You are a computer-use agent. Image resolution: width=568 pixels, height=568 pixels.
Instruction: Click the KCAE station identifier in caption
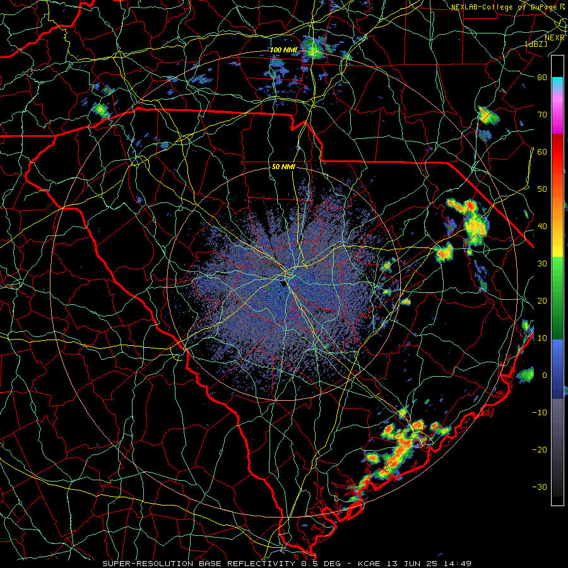click(369, 564)
